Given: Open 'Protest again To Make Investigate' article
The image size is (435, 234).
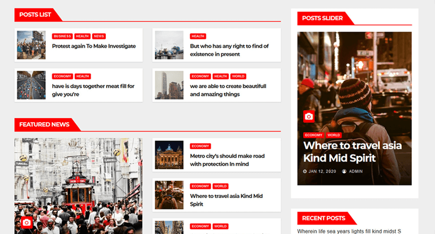Looking at the screenshot, I should click(x=94, y=46).
